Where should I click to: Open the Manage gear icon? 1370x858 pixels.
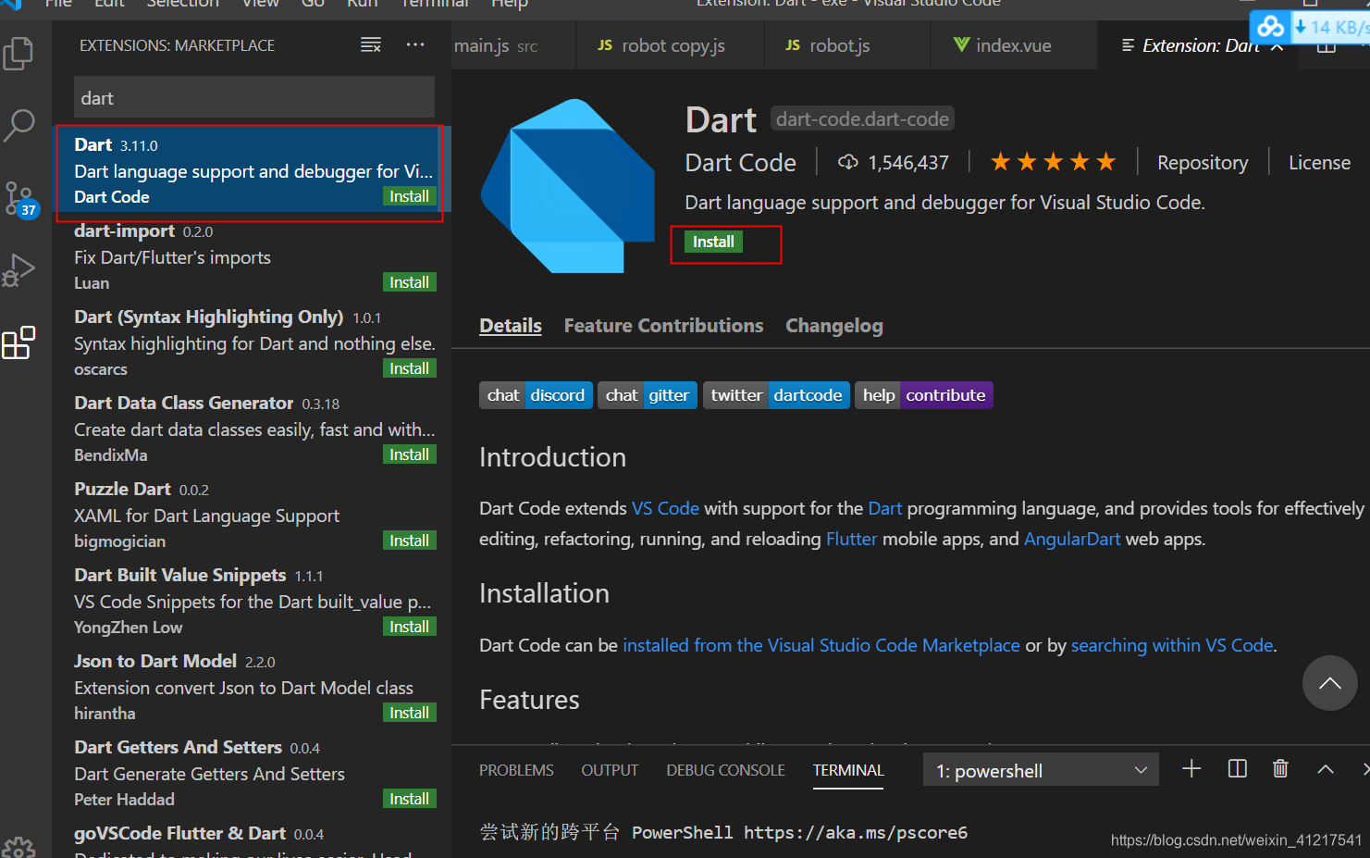[19, 847]
